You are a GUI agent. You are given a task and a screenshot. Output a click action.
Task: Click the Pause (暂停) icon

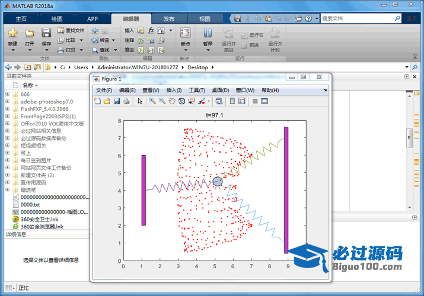coord(208,33)
